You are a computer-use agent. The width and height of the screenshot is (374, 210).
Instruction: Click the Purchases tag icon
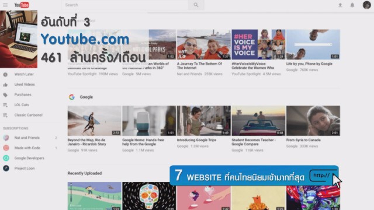click(5, 95)
